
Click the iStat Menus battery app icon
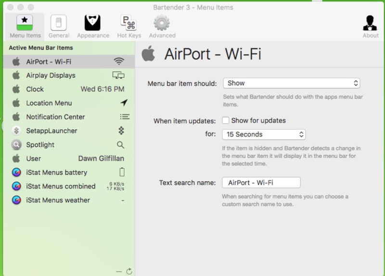point(16,173)
